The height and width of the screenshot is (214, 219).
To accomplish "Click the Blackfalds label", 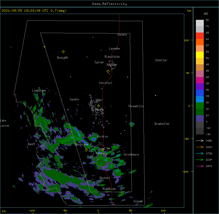I will click(112, 57).
